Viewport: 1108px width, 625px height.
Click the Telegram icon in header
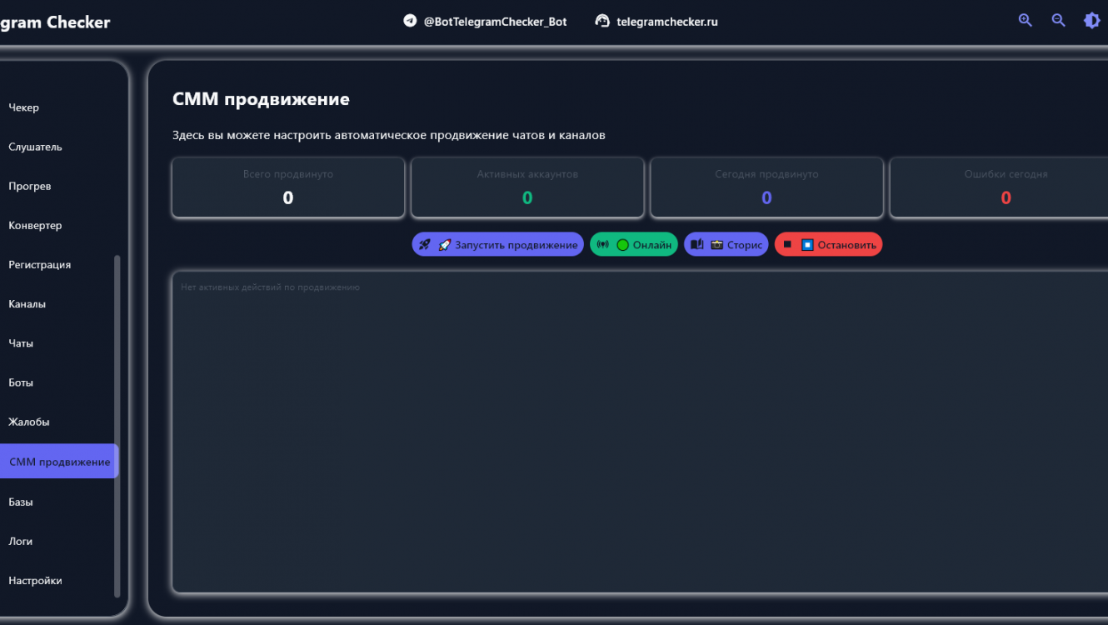coord(410,21)
